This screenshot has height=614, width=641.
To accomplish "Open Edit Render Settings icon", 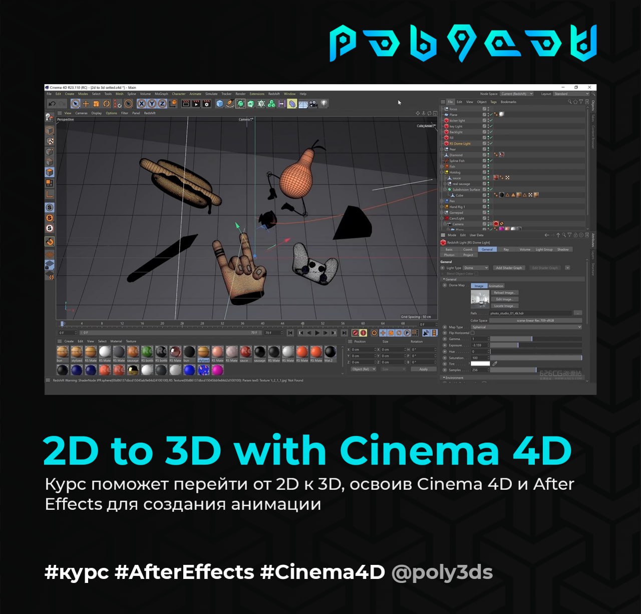I will click(x=207, y=104).
